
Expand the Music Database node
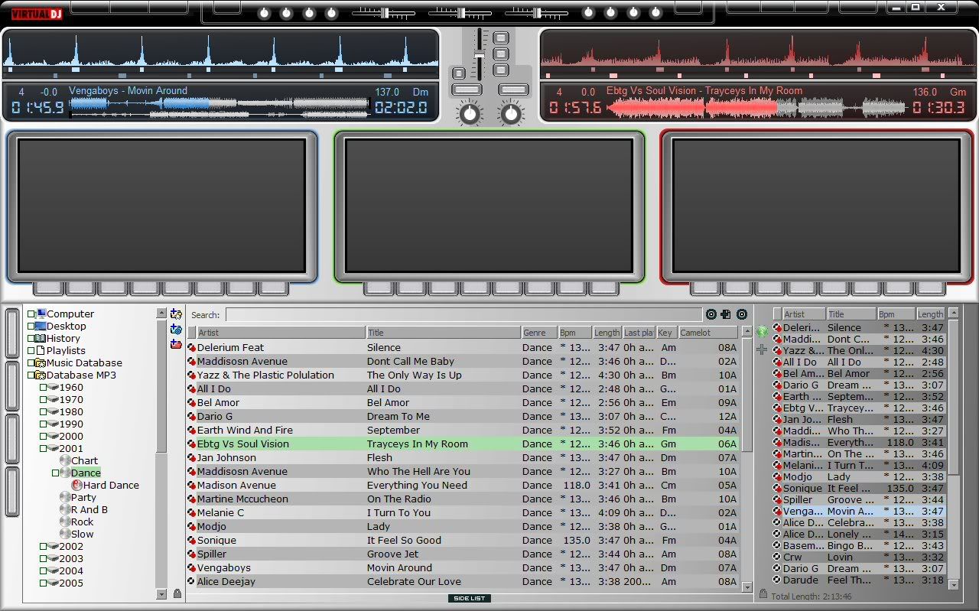point(31,362)
